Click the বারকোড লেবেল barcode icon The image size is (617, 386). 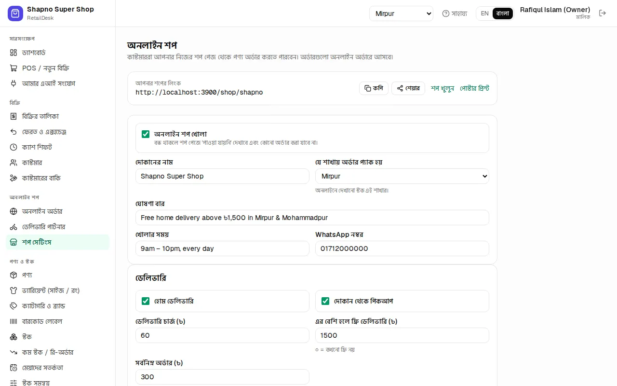(13, 321)
